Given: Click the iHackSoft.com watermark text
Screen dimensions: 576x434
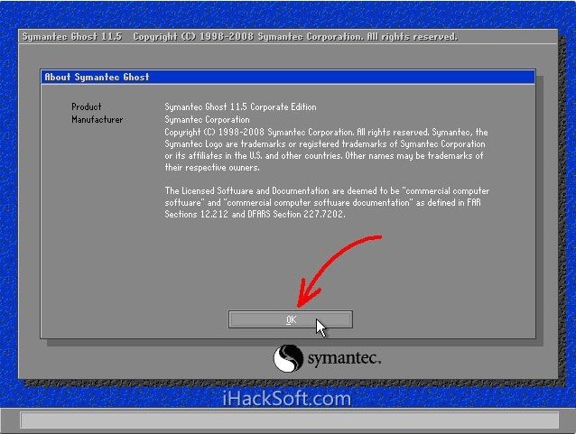Looking at the screenshot, I should pyautogui.click(x=286, y=397).
